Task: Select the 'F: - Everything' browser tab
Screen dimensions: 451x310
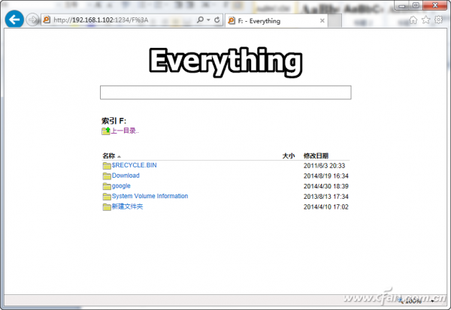Action: click(277, 21)
